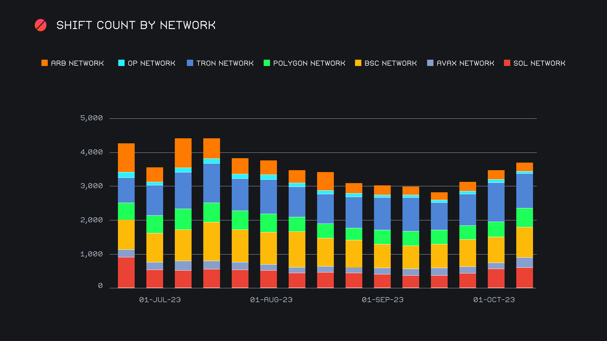Toggle the ARB NETWORK legend label
The image size is (607, 341).
coord(77,63)
